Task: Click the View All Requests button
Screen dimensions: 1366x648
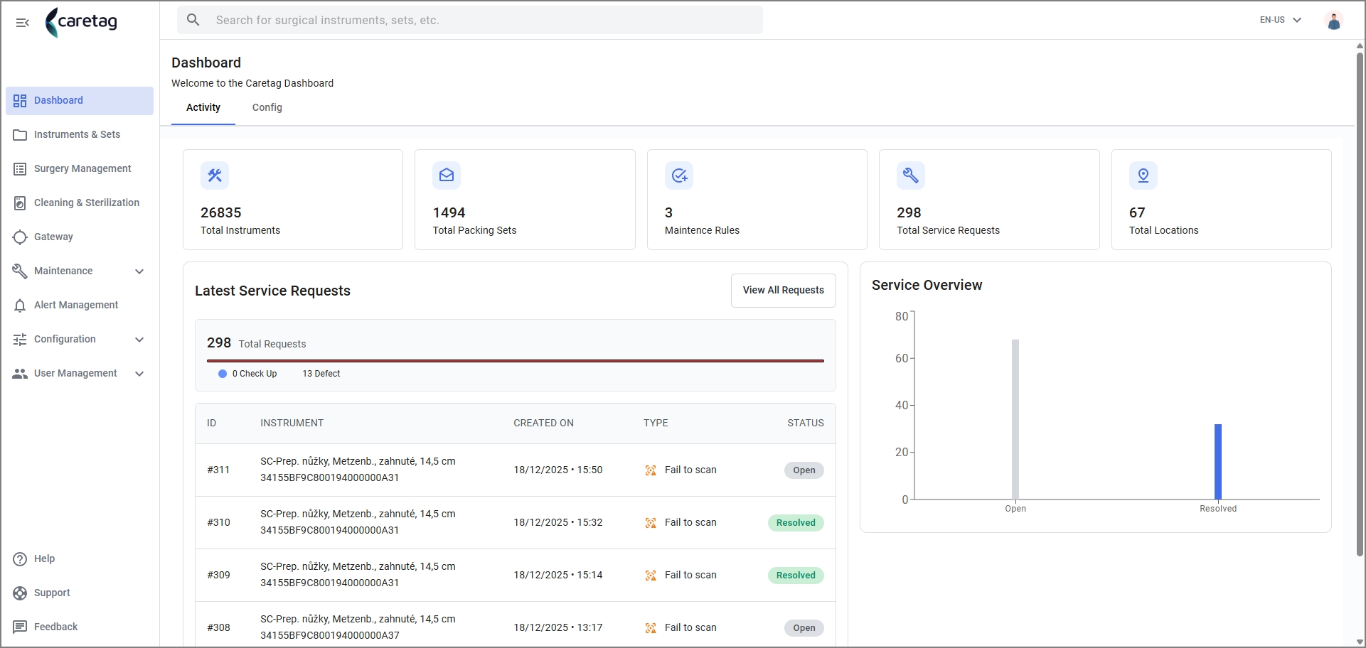Action: [x=784, y=291]
